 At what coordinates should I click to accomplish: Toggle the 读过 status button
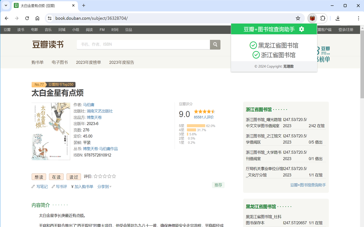click(73, 176)
